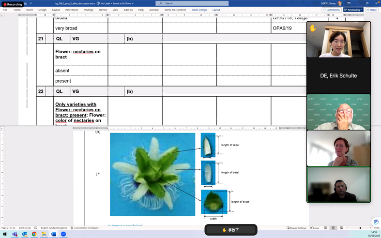
Task: Open Outlook from the taskbar
Action: tap(25, 234)
